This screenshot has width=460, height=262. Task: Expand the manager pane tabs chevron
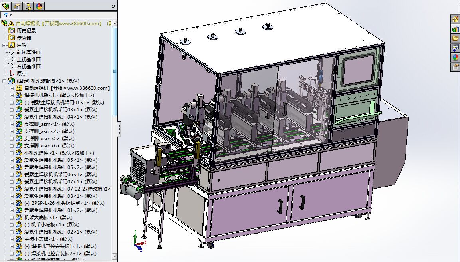pos(113,6)
